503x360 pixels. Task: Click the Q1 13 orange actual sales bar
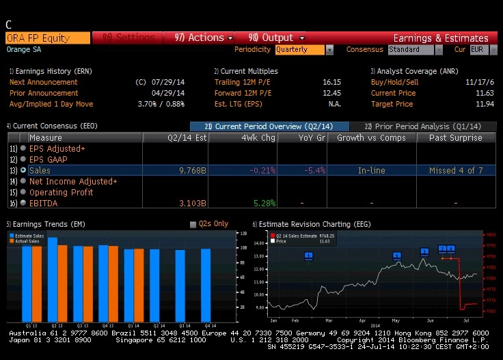point(37,284)
